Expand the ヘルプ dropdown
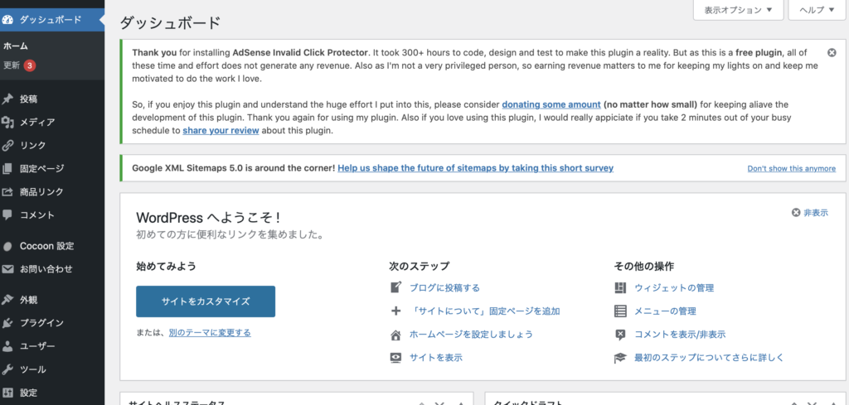The height and width of the screenshot is (405, 849). pyautogui.click(x=817, y=10)
